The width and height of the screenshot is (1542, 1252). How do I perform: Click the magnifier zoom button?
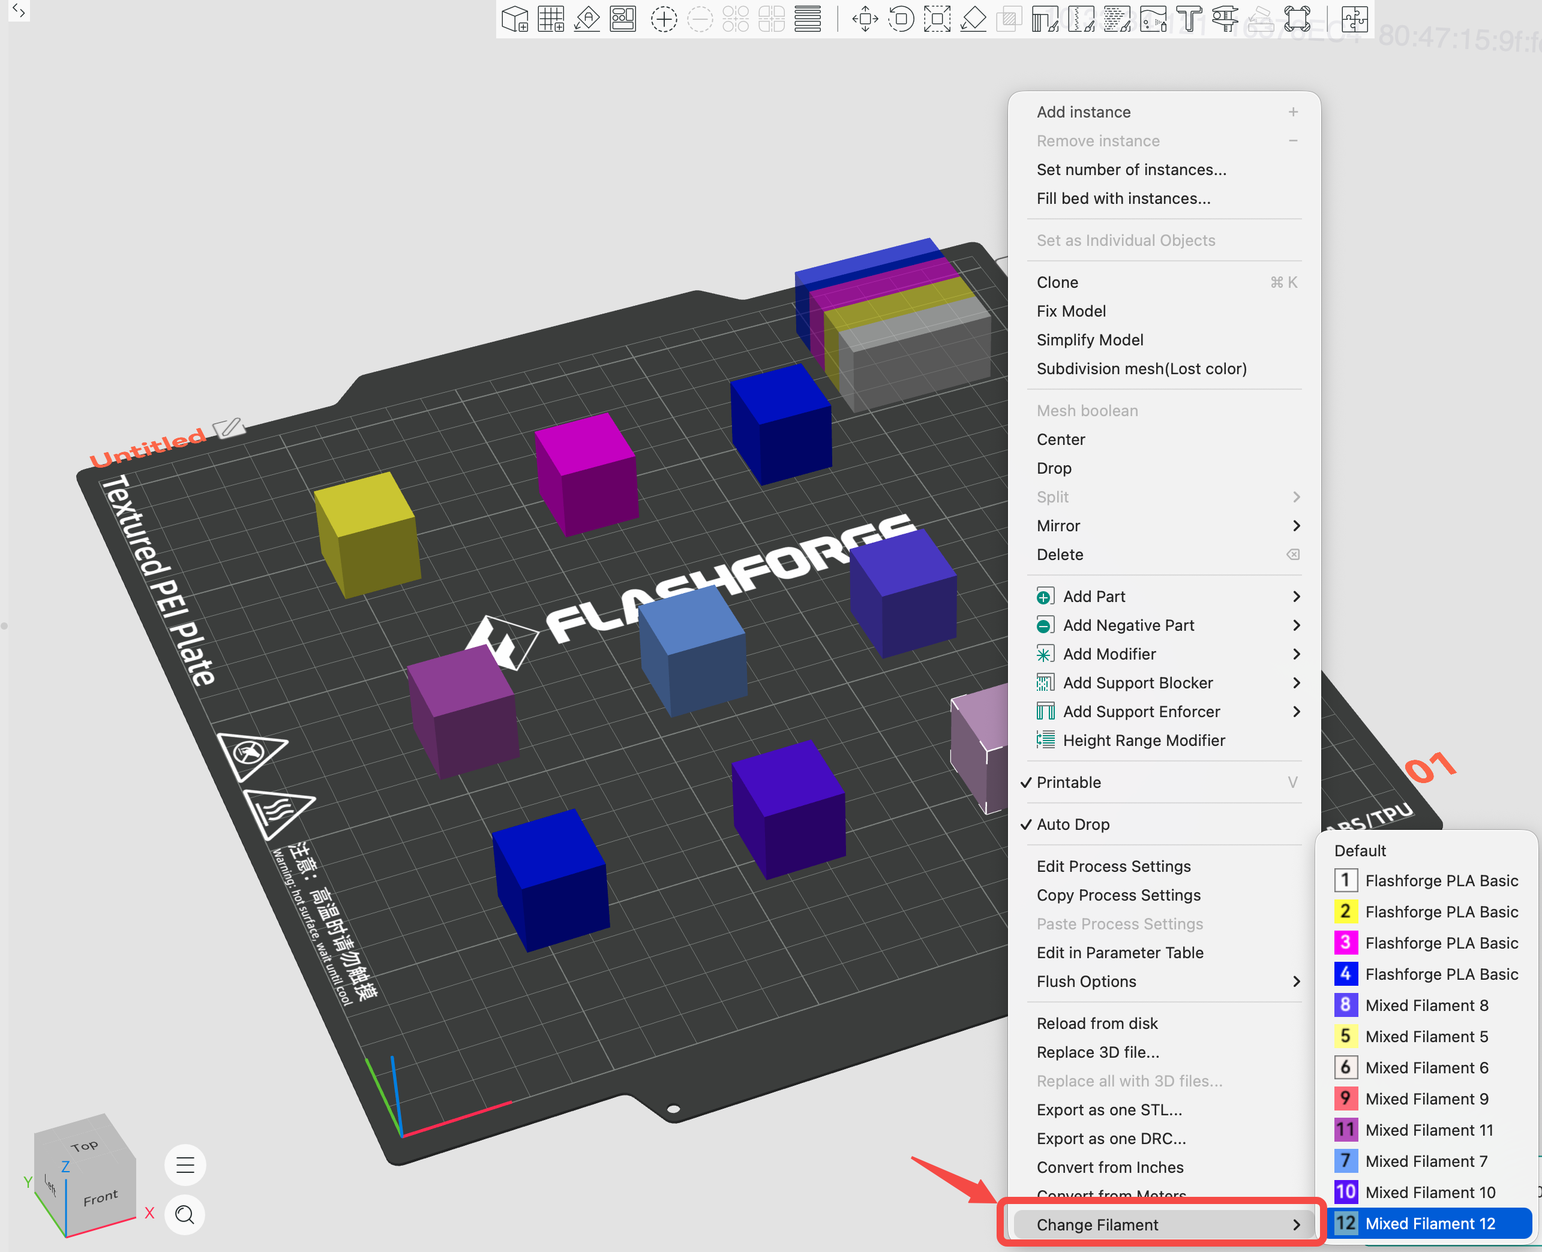point(185,1215)
